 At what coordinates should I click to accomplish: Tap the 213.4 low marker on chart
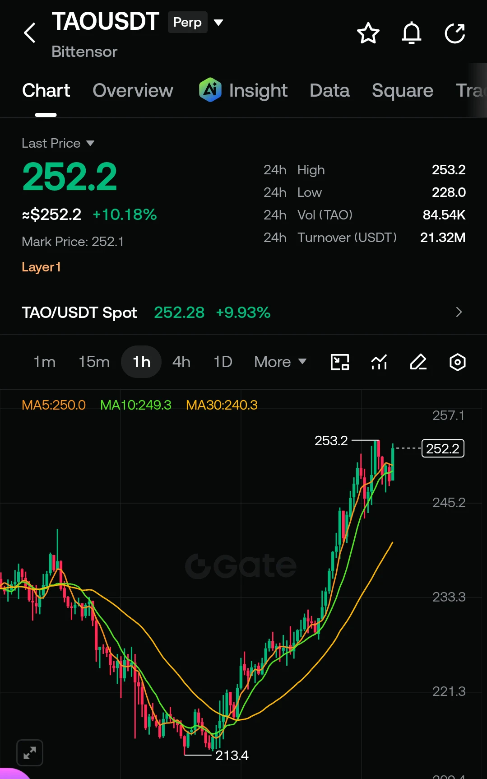pos(232,755)
